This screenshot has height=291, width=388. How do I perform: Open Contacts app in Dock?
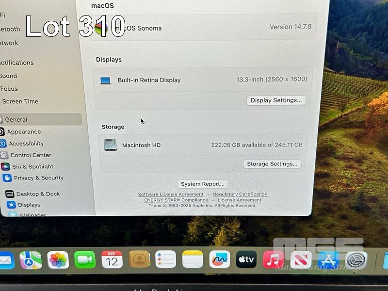click(x=139, y=260)
